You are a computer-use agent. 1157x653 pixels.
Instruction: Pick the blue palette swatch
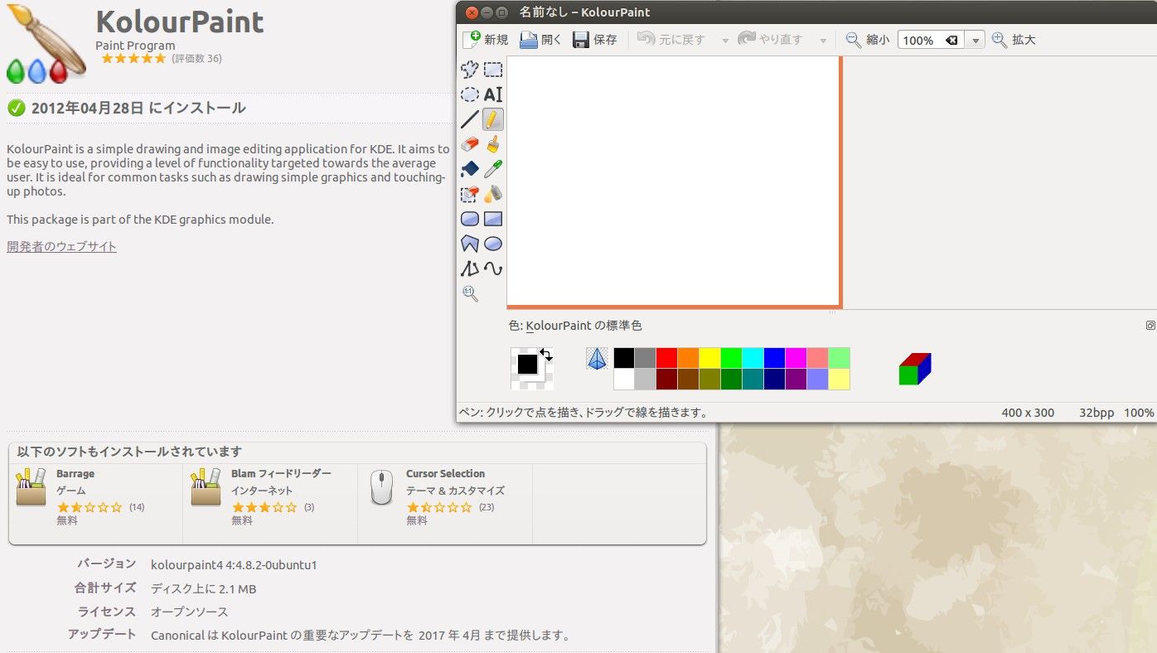[x=775, y=358]
